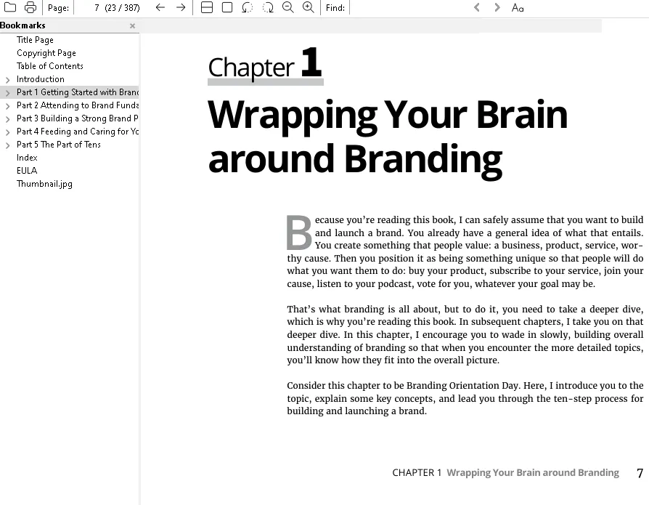This screenshot has width=649, height=505.
Task: Click the Print icon
Action: 30,8
